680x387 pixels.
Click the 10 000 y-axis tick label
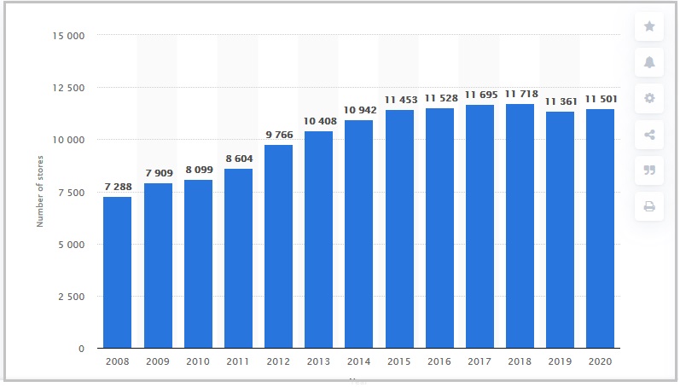68,140
